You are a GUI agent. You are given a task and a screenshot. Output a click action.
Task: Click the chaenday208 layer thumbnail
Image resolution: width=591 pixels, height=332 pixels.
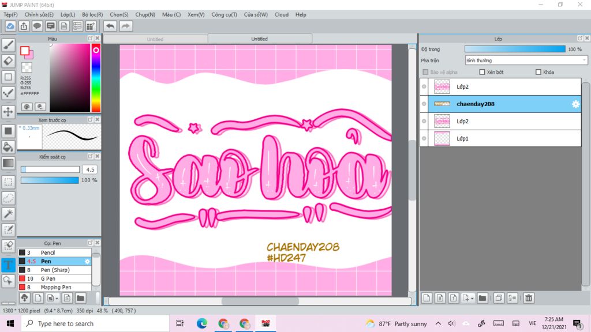(x=442, y=104)
